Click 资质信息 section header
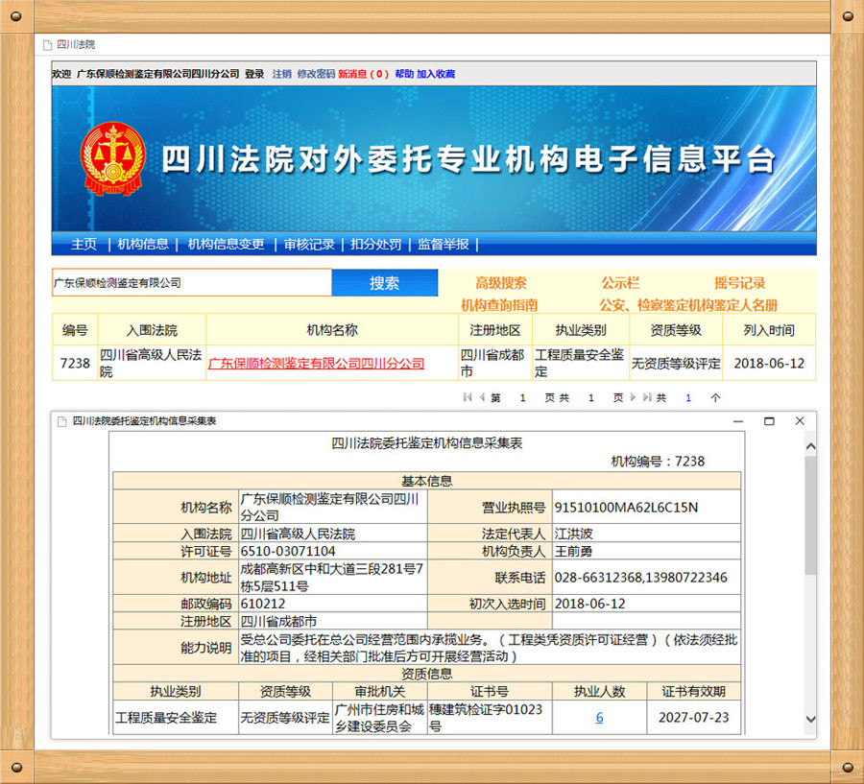Screen dimensions: 864x784 pos(426,674)
